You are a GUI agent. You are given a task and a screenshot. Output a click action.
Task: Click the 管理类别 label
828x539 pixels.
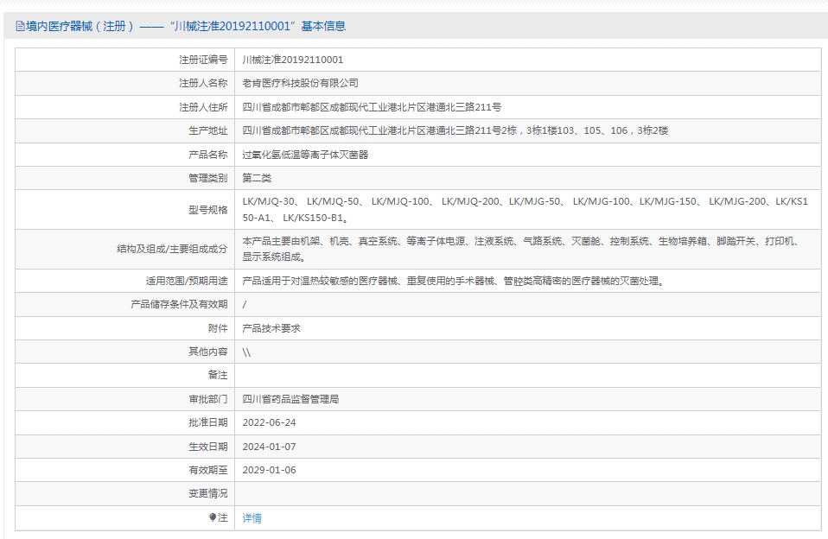pos(208,178)
